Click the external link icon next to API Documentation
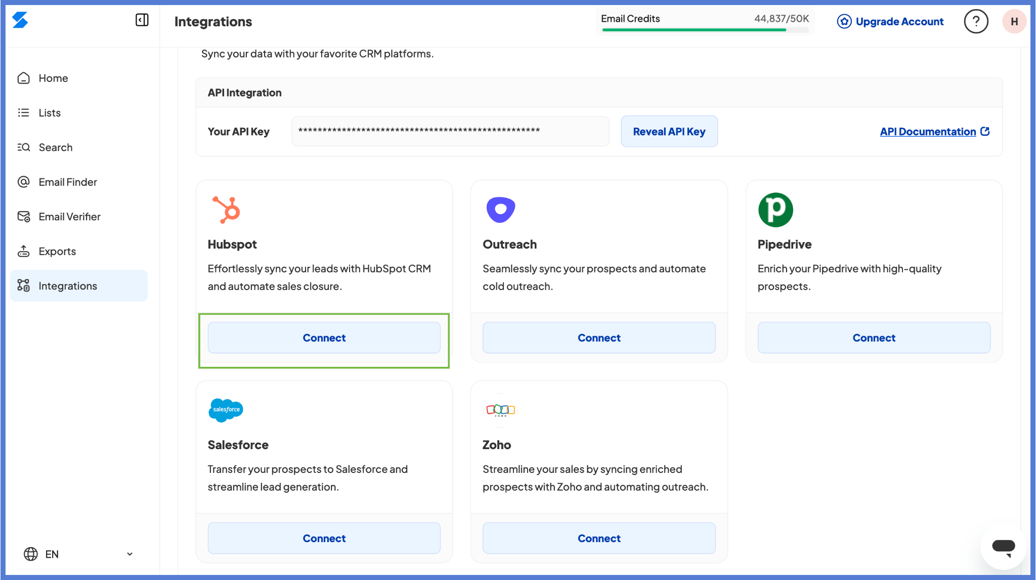The image size is (1036, 580). tap(985, 131)
